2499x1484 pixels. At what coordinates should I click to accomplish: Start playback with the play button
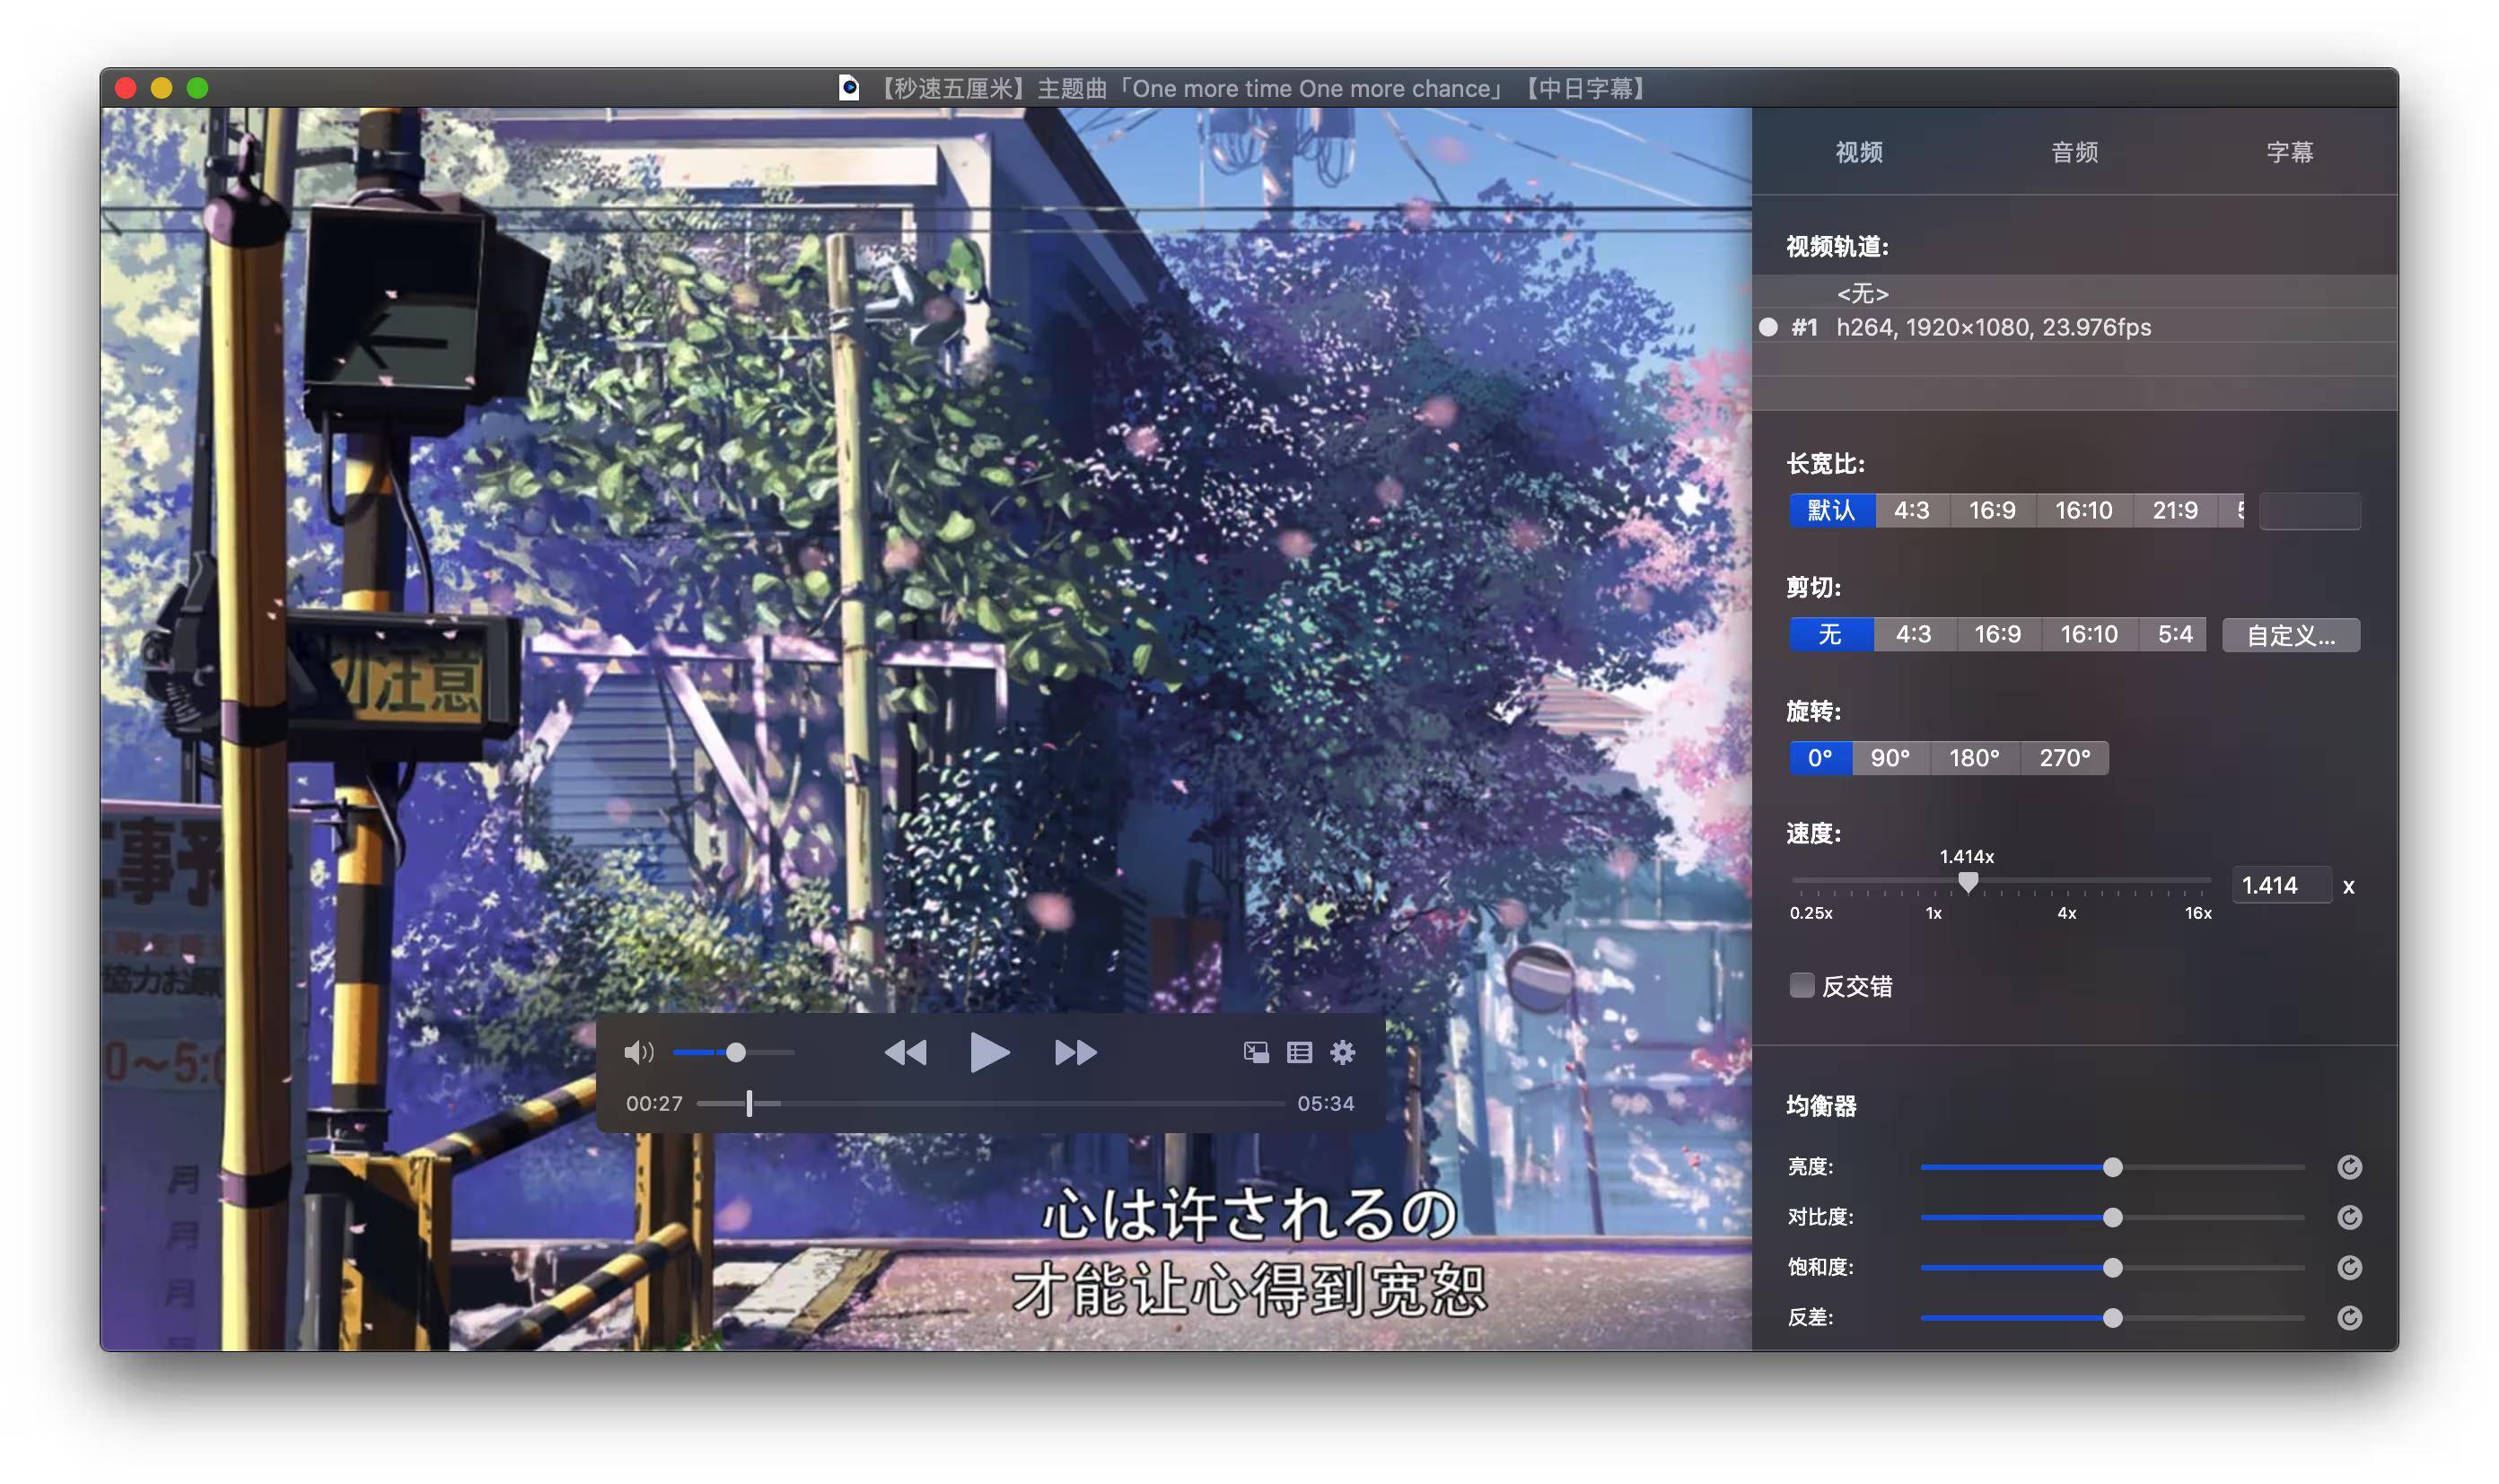[x=989, y=1052]
